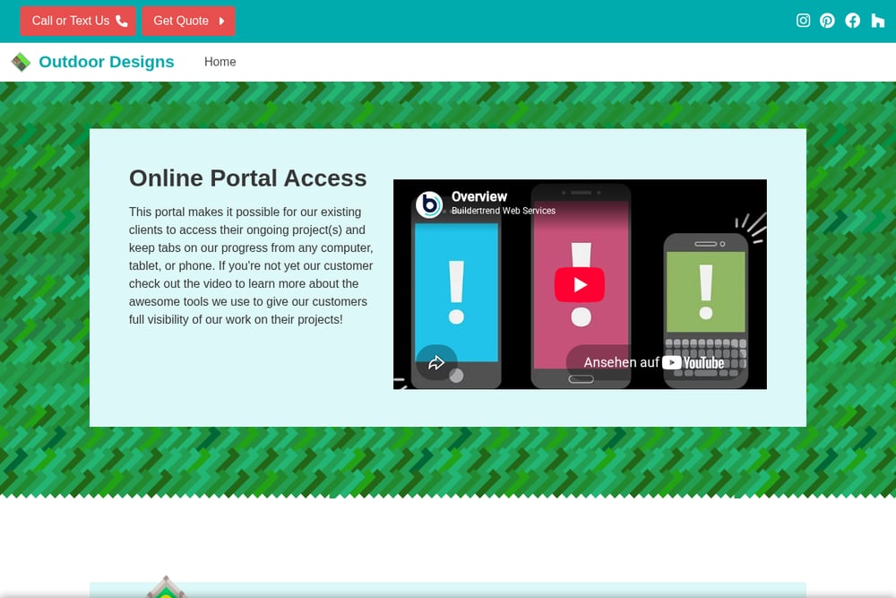Click the Online Portal Access heading
The height and width of the screenshot is (598, 896).
247,178
